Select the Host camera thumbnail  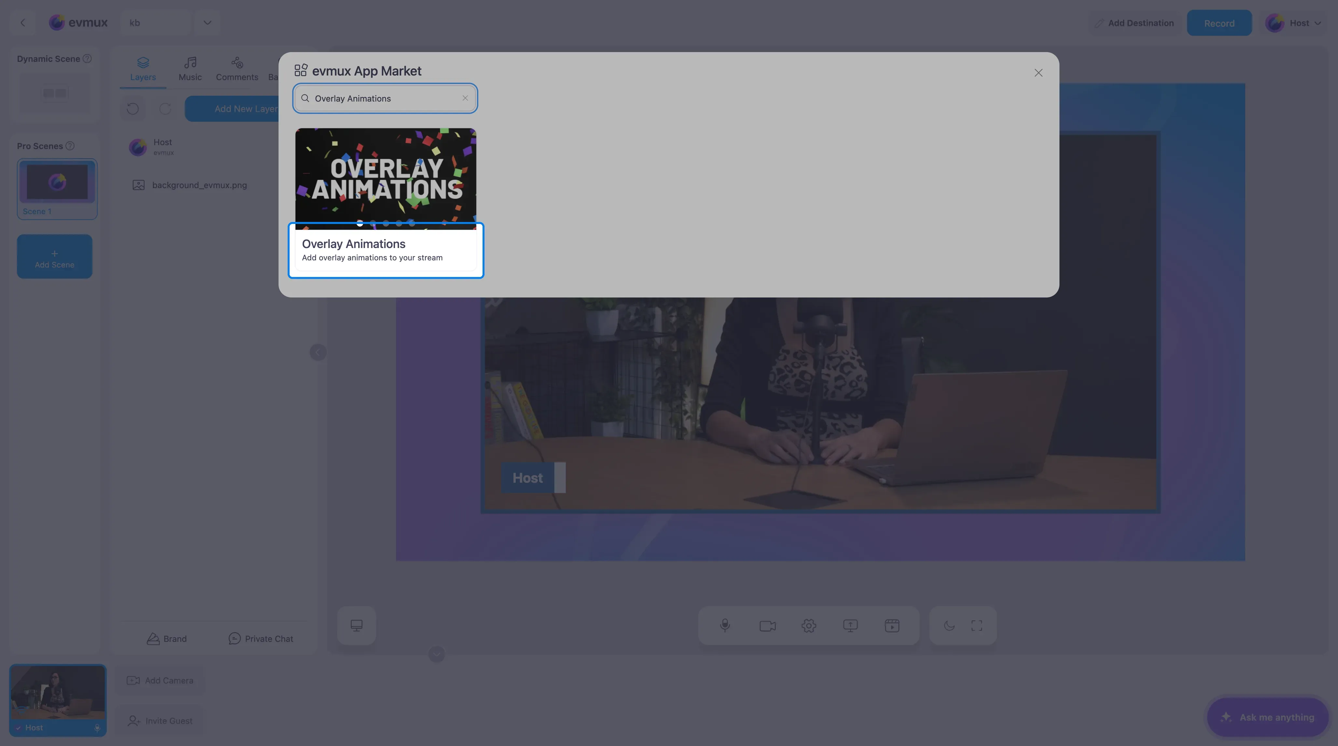click(x=58, y=700)
